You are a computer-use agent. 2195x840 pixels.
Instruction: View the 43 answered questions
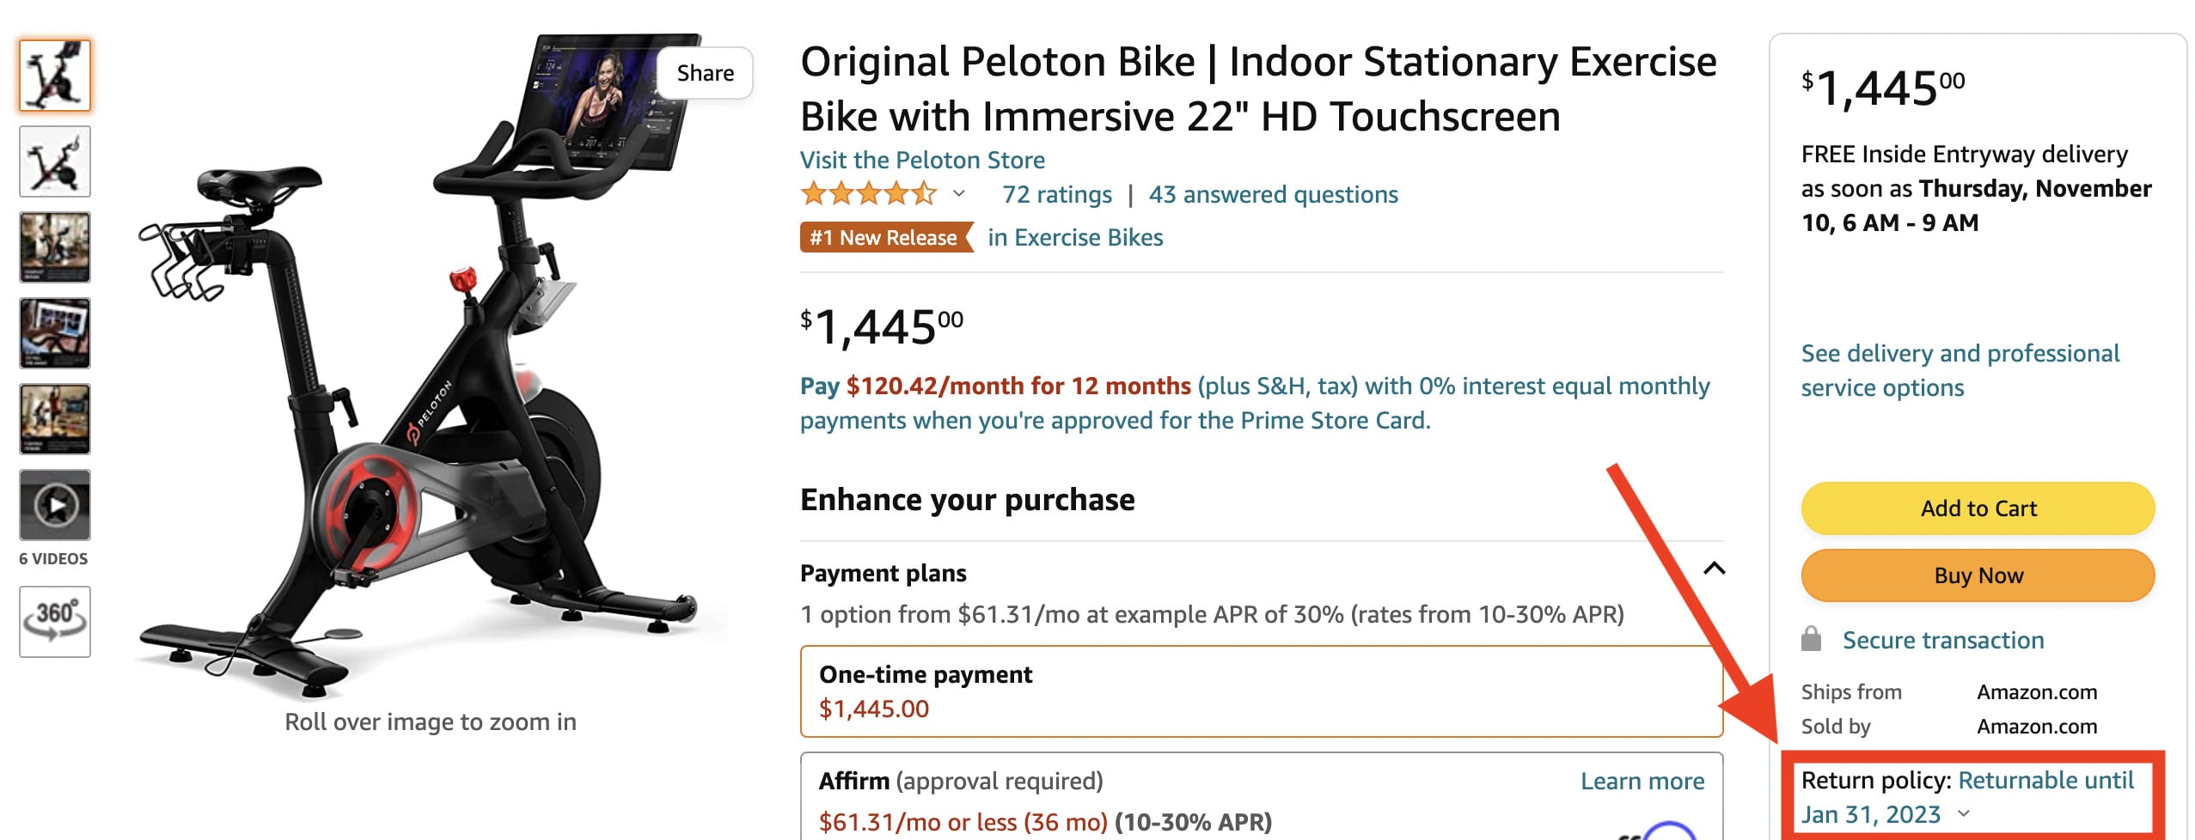pos(1274,194)
